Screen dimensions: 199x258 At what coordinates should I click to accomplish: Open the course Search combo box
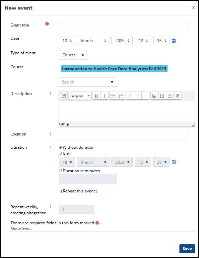pos(88,82)
